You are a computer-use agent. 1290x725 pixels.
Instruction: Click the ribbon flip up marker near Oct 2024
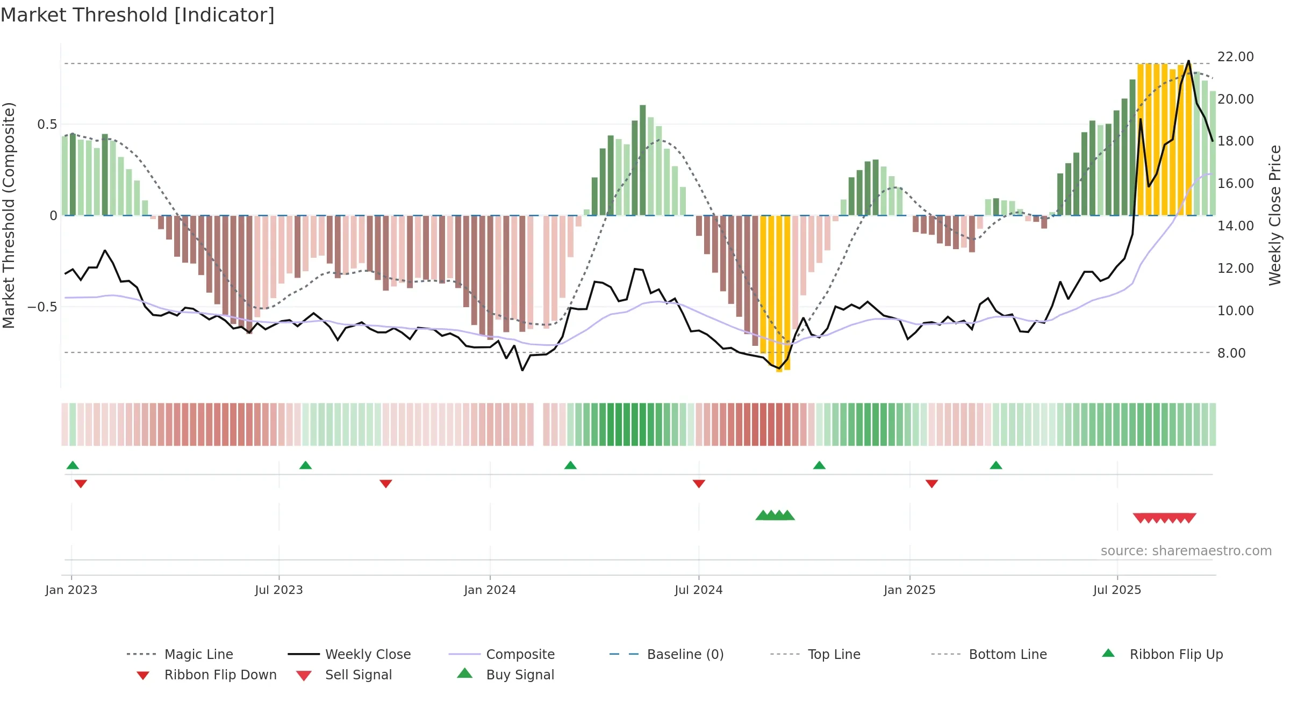819,465
